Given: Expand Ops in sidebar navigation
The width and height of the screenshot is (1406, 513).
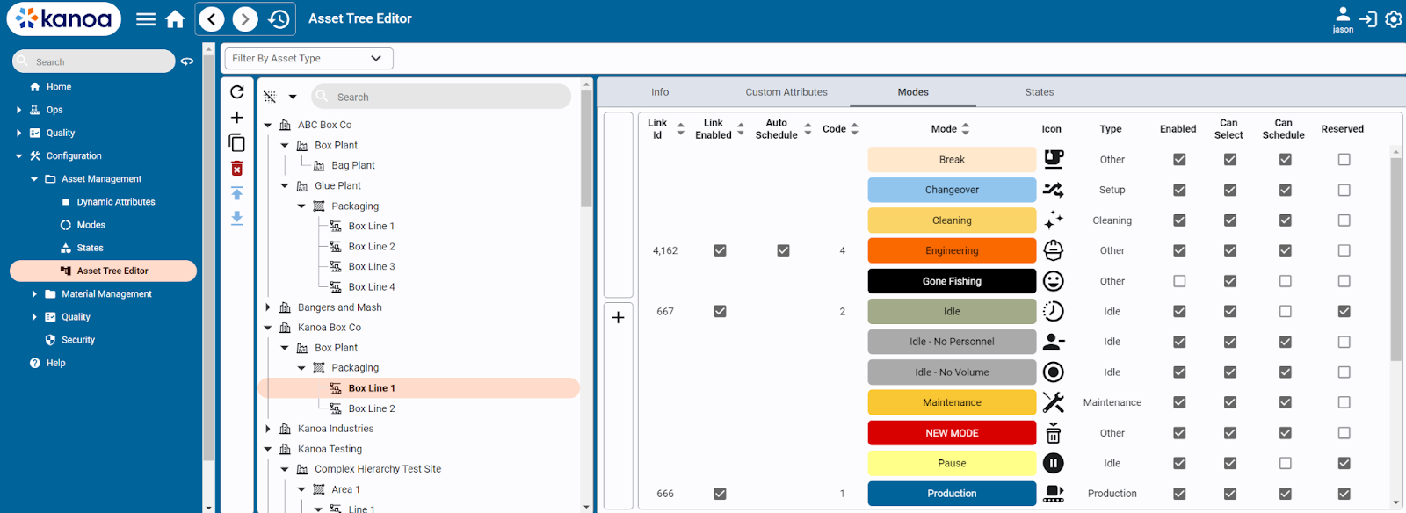Looking at the screenshot, I should tap(18, 110).
